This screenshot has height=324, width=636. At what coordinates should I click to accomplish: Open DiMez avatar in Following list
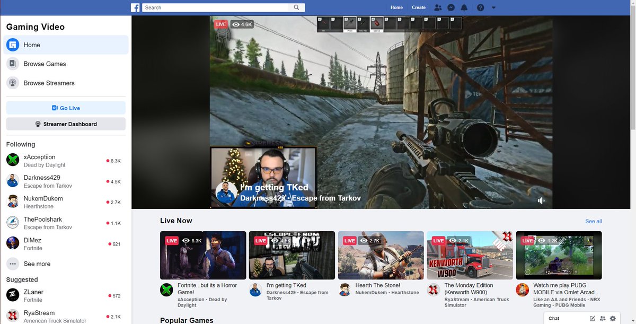click(13, 243)
